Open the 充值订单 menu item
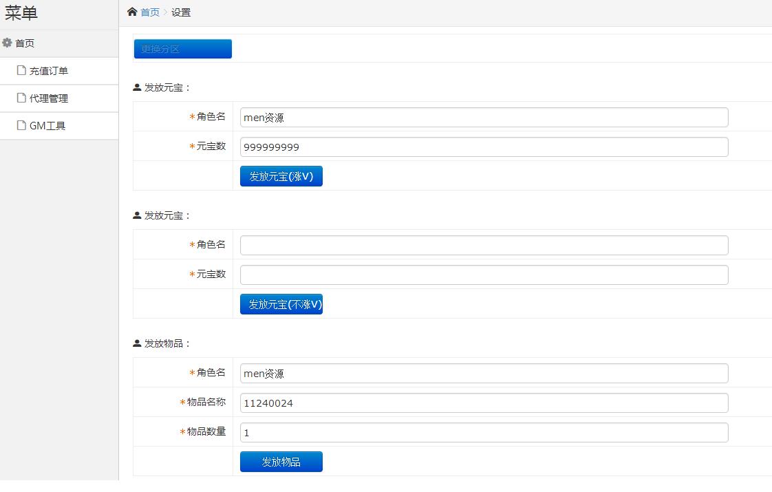Image resolution: width=772 pixels, height=492 pixels. click(48, 71)
